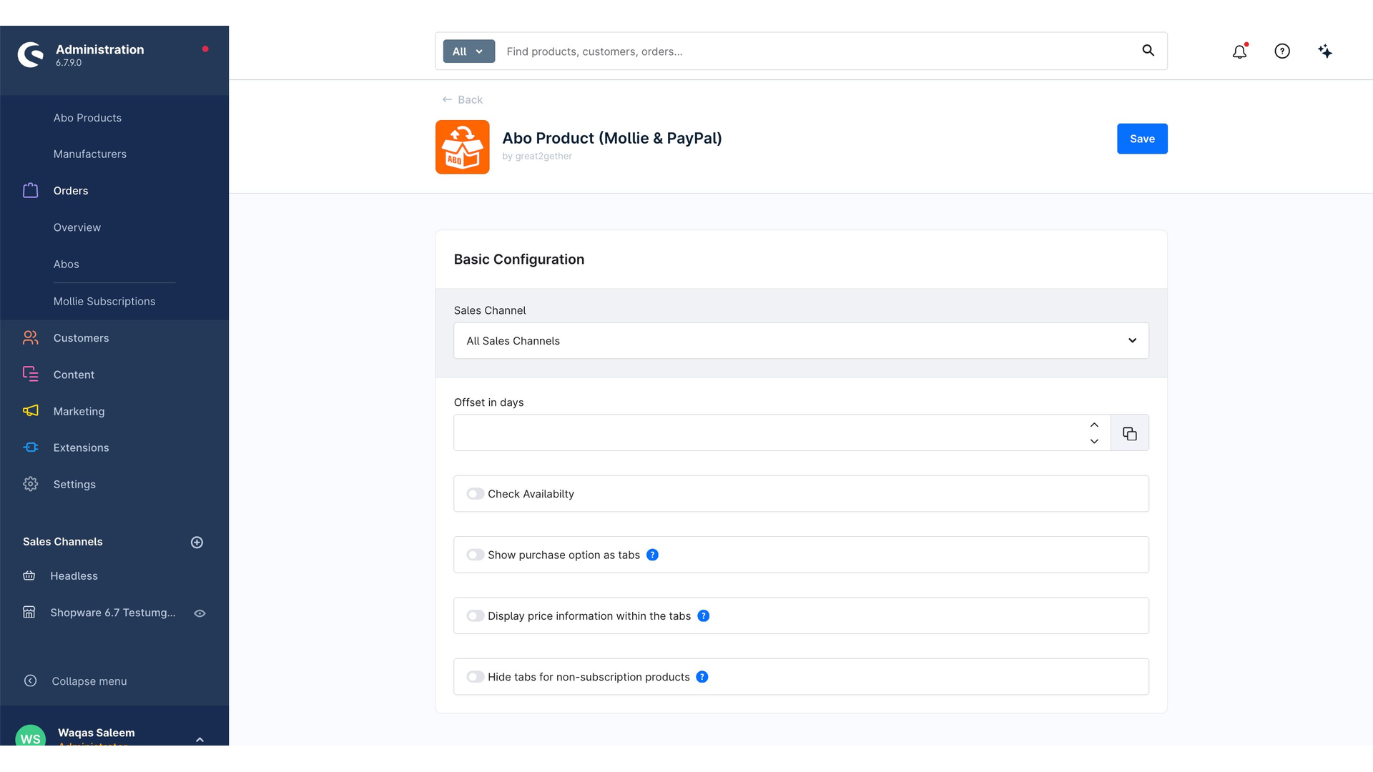Preview Shopware 6.7 storefront with eye icon
Screen dimensions: 1373x772
pos(200,613)
